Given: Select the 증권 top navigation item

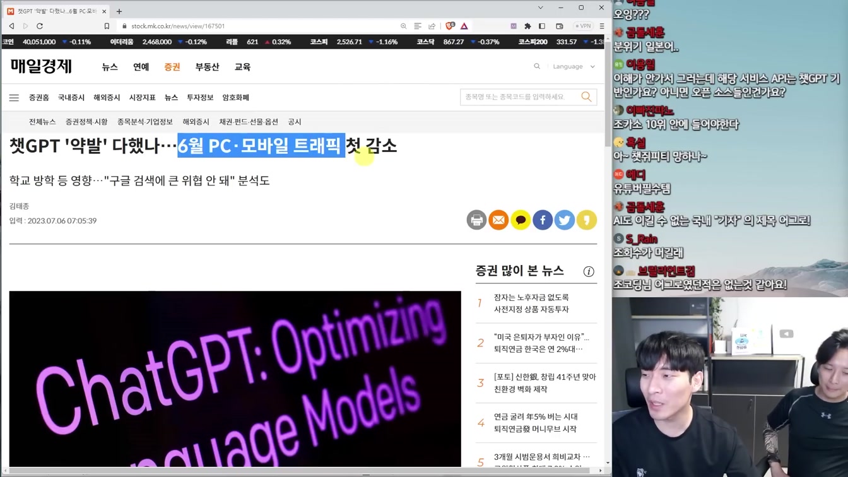Looking at the screenshot, I should (x=172, y=67).
